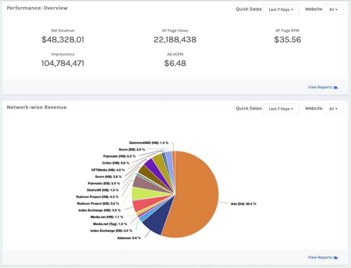This screenshot has width=351, height=268.
Task: Click the Ad eCPM $6.48 value
Action: (175, 63)
